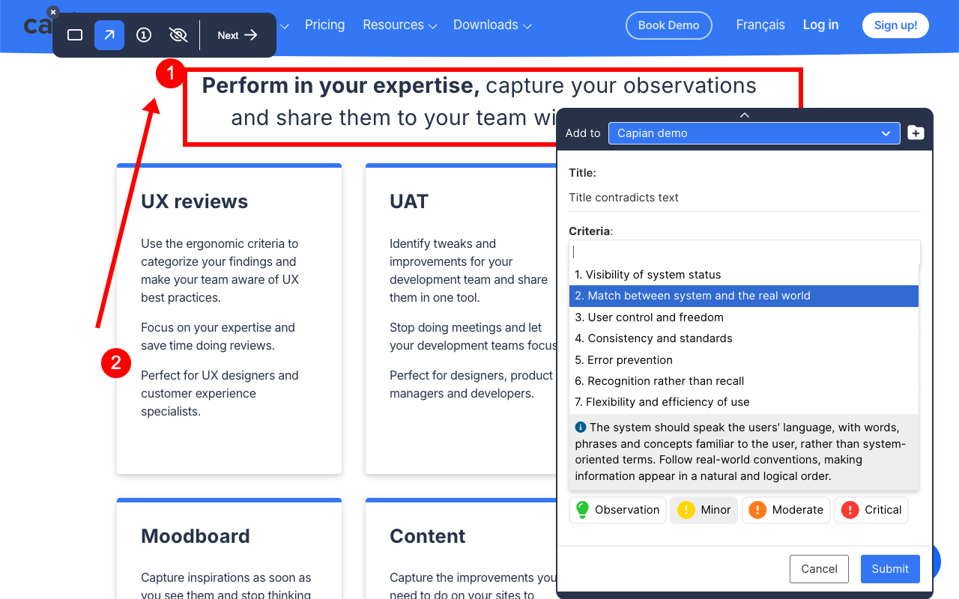
Task: Choose '7. Flexibility and efficiency of use'
Action: coord(744,402)
